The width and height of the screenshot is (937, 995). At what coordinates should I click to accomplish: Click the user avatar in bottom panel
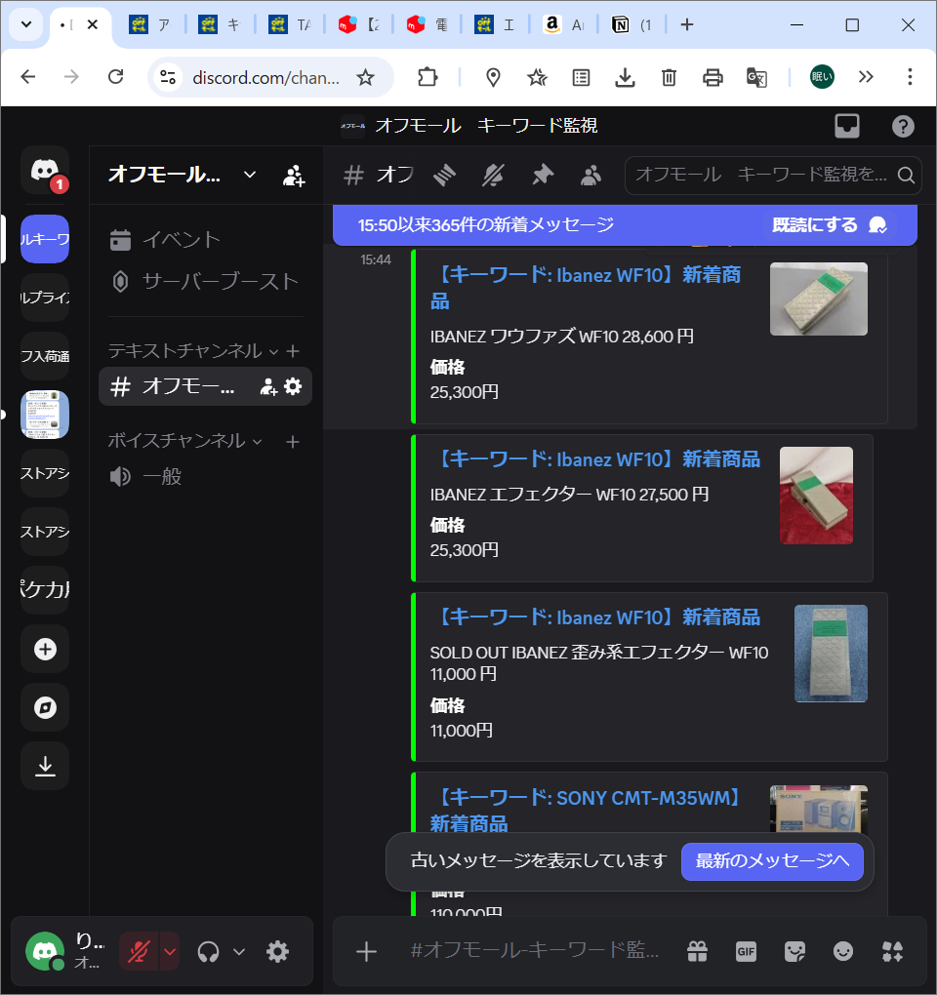click(x=45, y=950)
